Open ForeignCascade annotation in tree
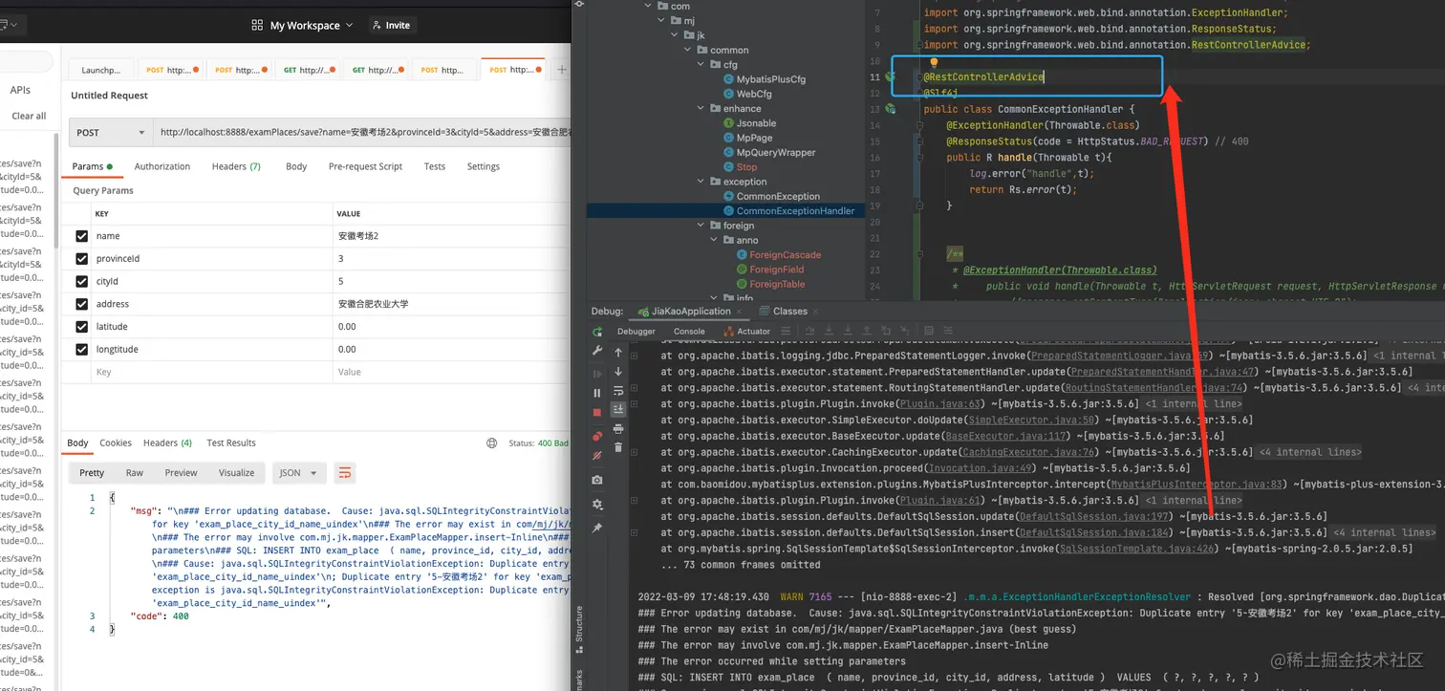This screenshot has height=691, width=1445. (x=778, y=255)
